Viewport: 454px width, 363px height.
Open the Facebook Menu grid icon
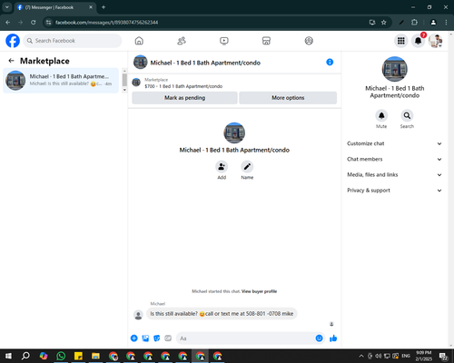(401, 41)
